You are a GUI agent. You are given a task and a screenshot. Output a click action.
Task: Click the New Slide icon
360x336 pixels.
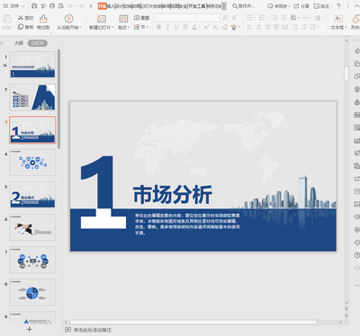click(x=102, y=19)
